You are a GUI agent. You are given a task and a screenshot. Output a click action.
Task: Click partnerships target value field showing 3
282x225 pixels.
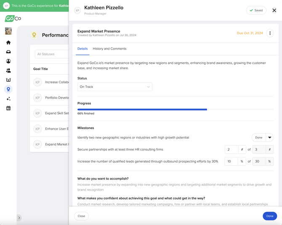point(259,150)
